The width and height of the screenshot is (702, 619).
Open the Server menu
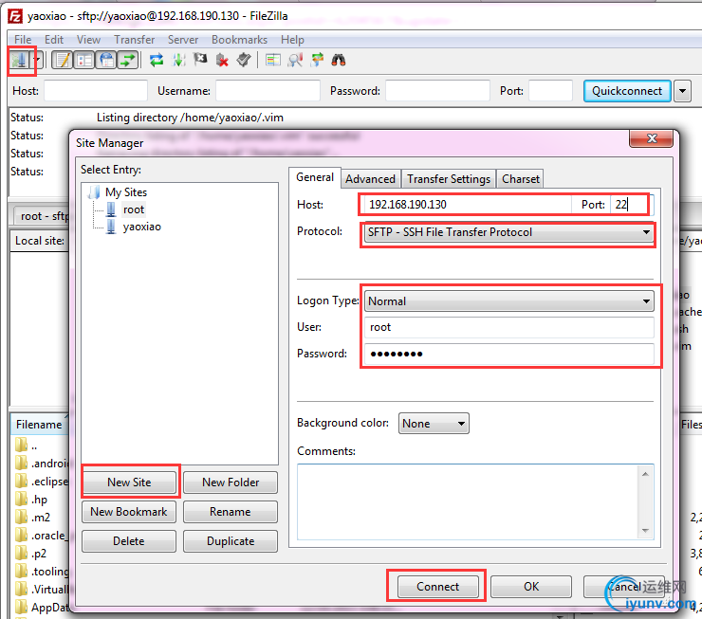pyautogui.click(x=183, y=40)
